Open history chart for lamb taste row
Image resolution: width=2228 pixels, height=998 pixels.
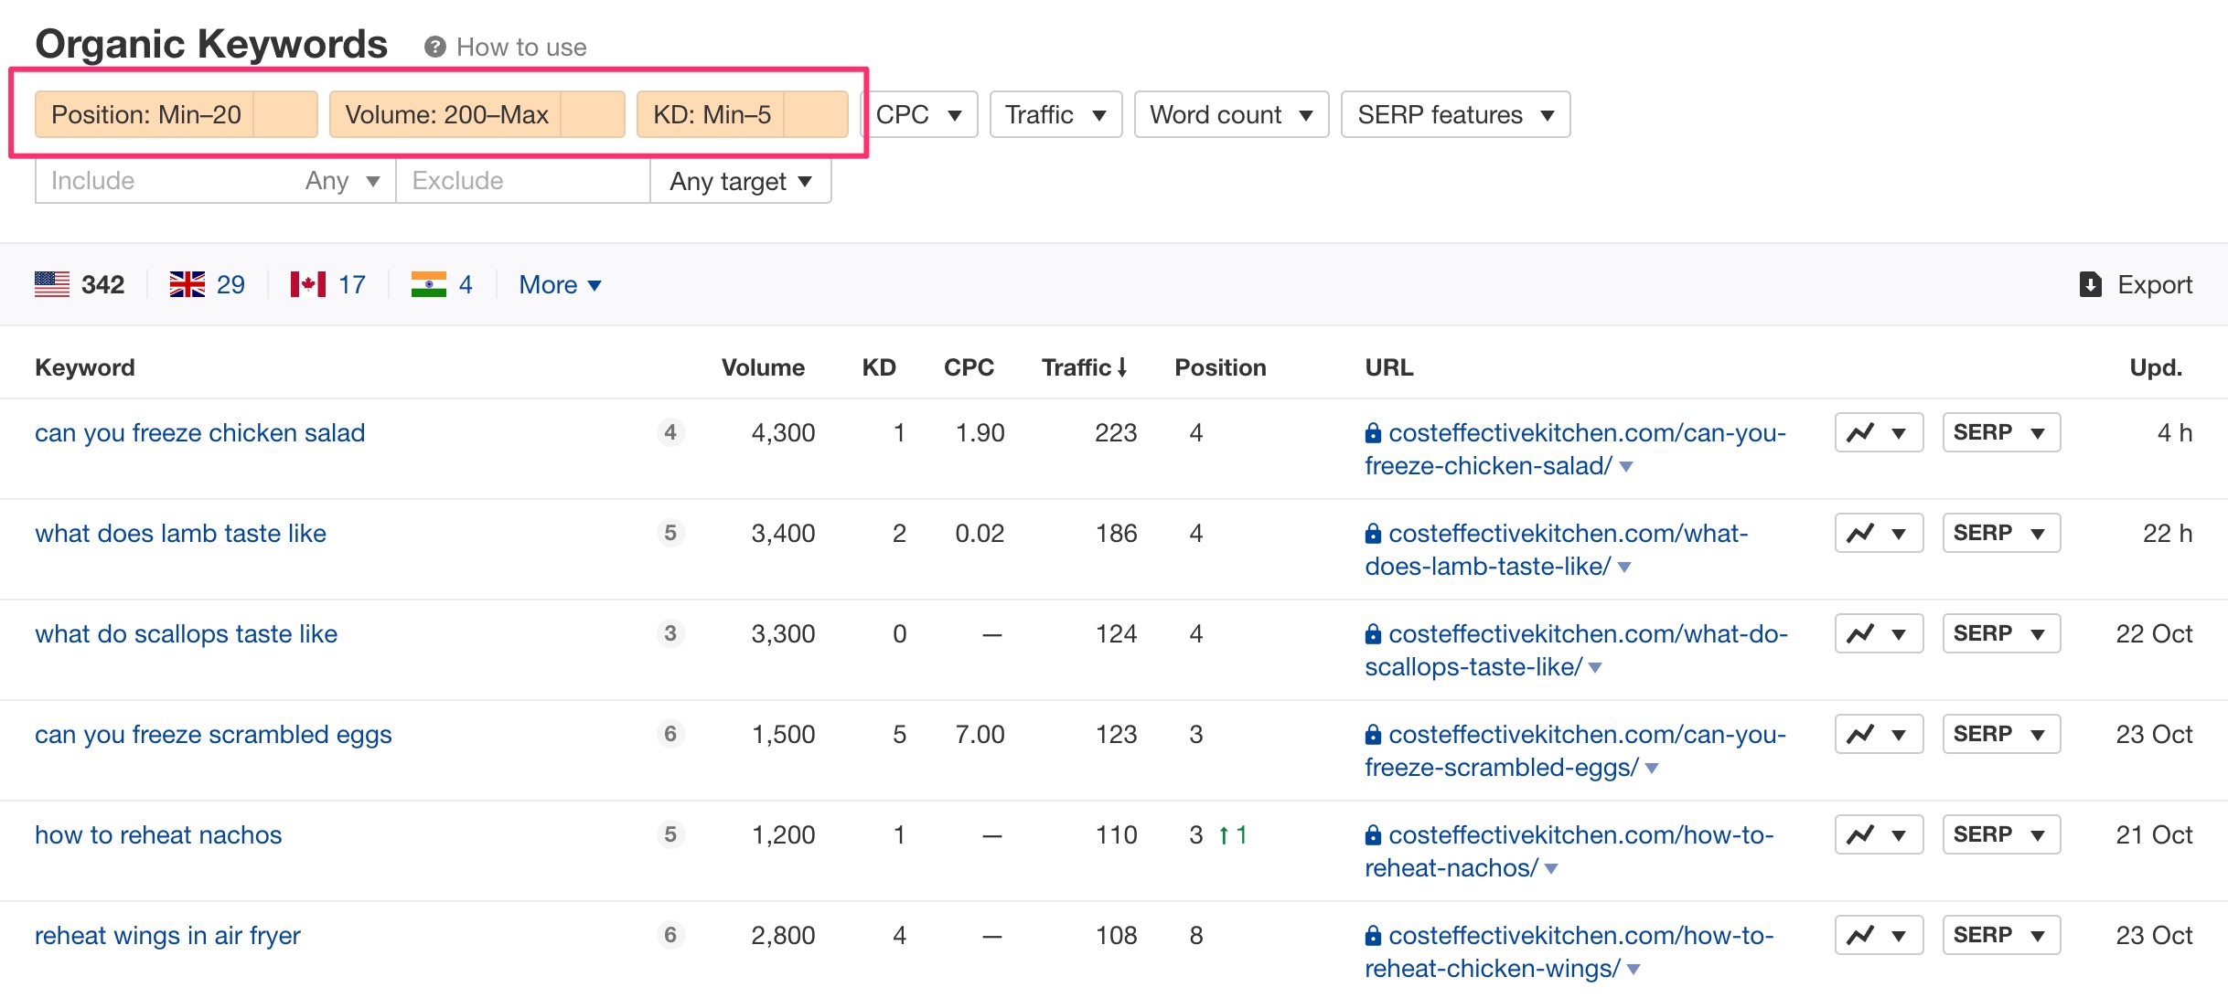[1879, 533]
